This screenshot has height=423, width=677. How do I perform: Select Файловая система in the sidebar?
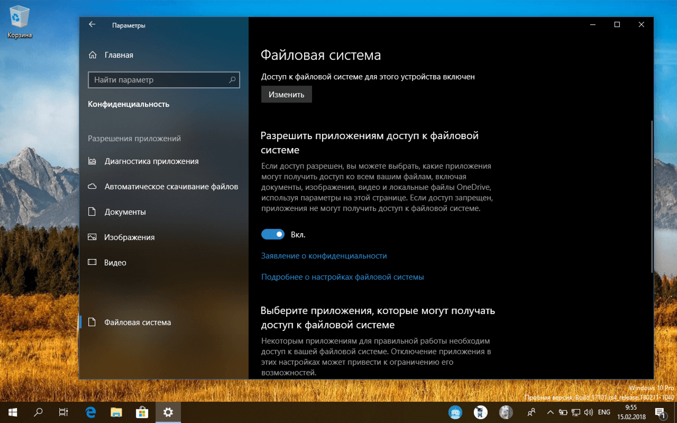point(164,322)
